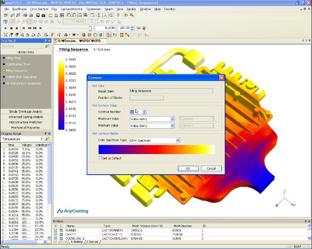Open the RealShape menu
Screen dimensions: 312x249
coord(19,9)
